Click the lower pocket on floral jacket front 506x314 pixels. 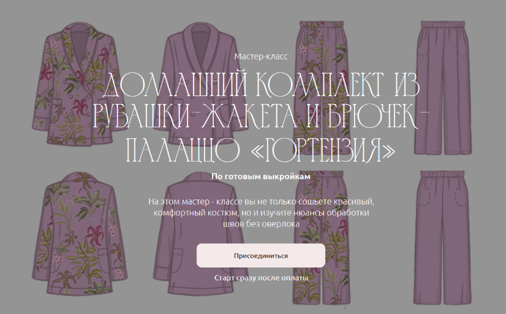[x=51, y=105]
